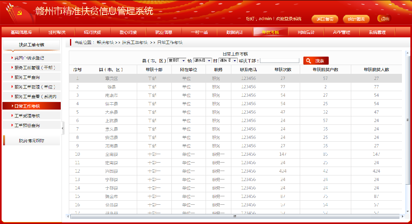Open the APP管理 navigation tab
This screenshot has height=224, width=412.
point(342,33)
